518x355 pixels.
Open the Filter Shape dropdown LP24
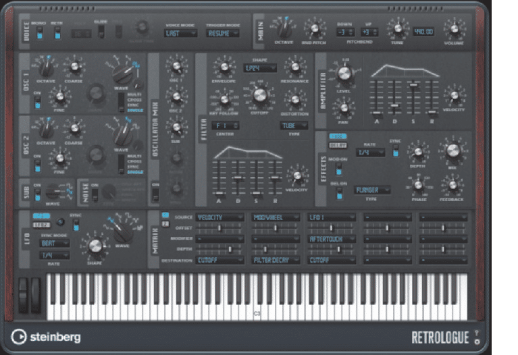[x=260, y=68]
